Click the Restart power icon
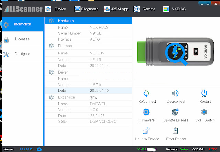Viewport: 220px width, 152px height. tap(204, 93)
